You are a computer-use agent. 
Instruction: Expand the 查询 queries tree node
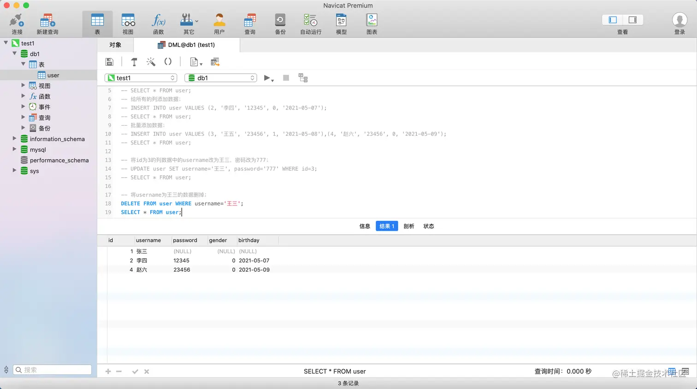tap(24, 117)
